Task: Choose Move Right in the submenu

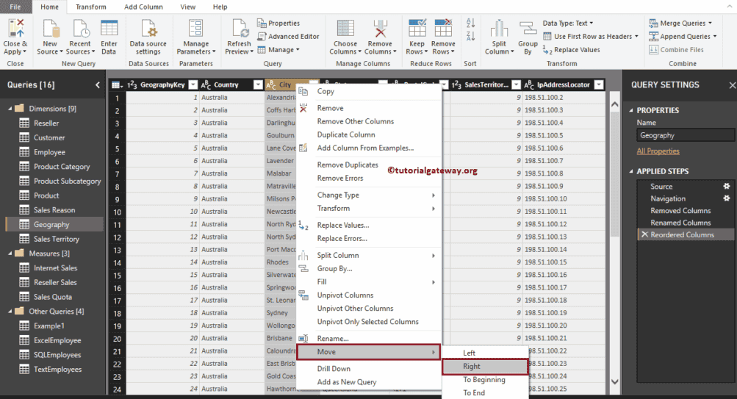Action: point(485,366)
